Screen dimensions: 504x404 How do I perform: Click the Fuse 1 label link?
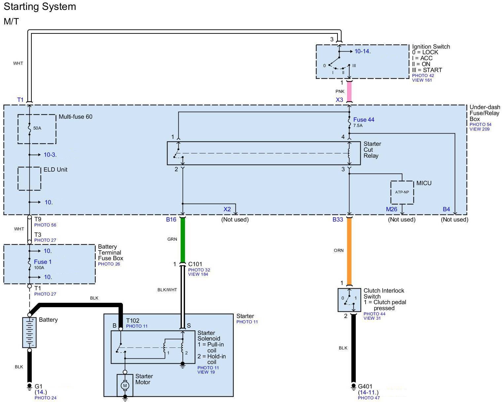click(x=43, y=262)
